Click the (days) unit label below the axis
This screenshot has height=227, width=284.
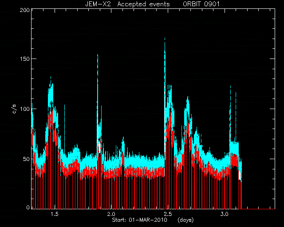click(185, 220)
